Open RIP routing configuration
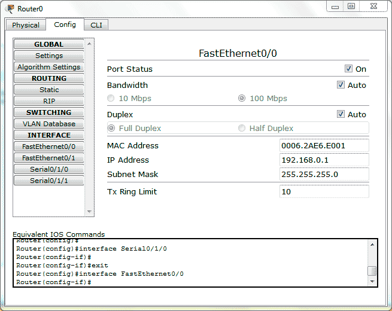This screenshot has height=311, width=392. 49,101
